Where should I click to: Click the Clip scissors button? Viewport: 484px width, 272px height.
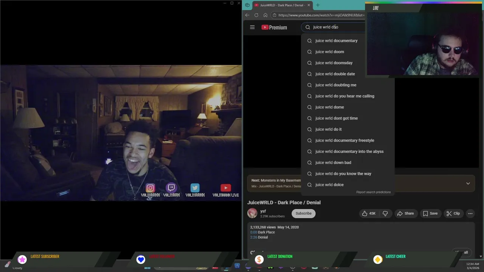click(x=453, y=213)
